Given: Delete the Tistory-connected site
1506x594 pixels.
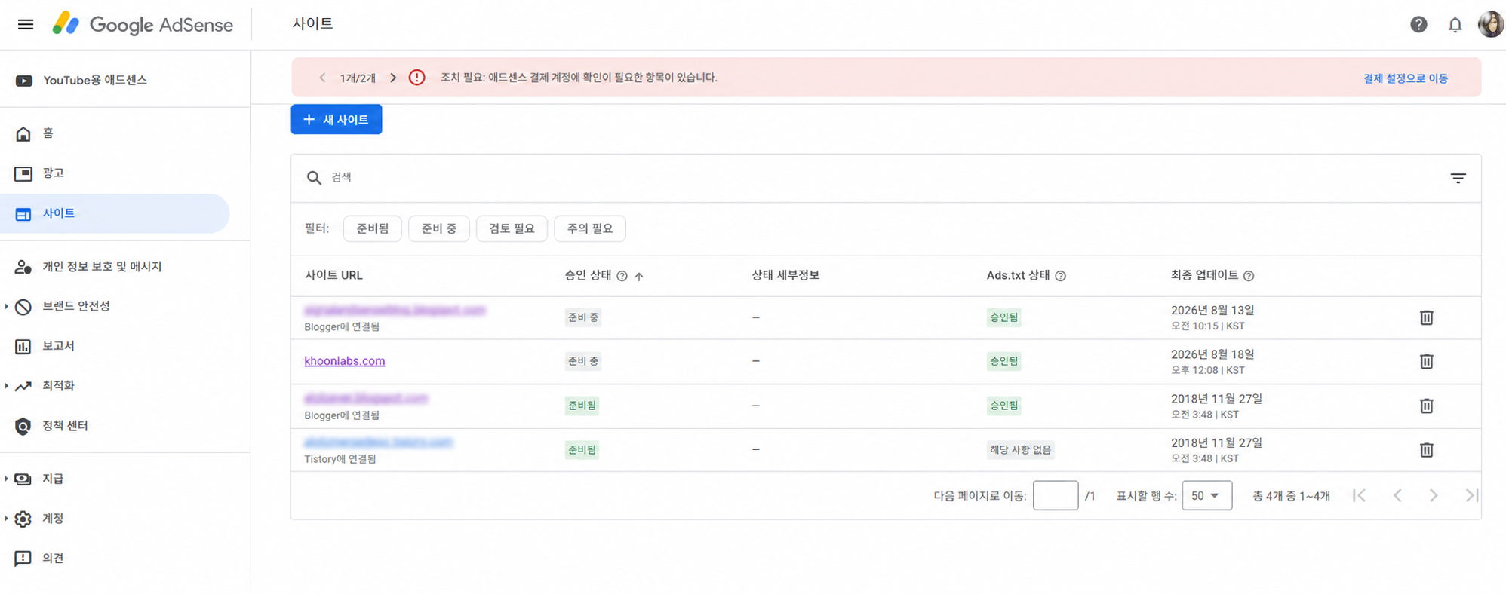Looking at the screenshot, I should click(x=1426, y=449).
